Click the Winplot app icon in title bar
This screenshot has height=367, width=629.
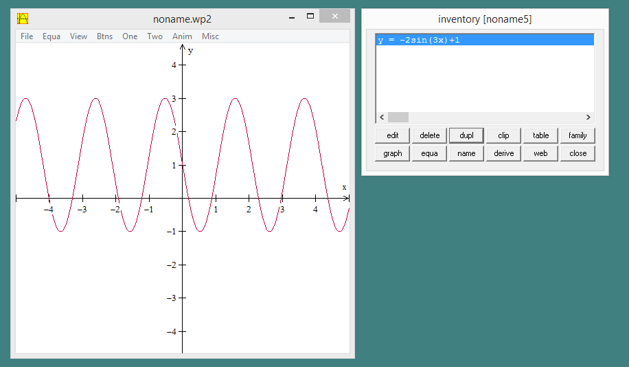click(23, 19)
